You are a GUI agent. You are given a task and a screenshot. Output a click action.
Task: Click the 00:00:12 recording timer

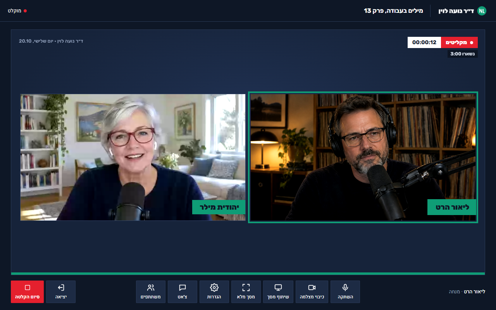pyautogui.click(x=424, y=42)
